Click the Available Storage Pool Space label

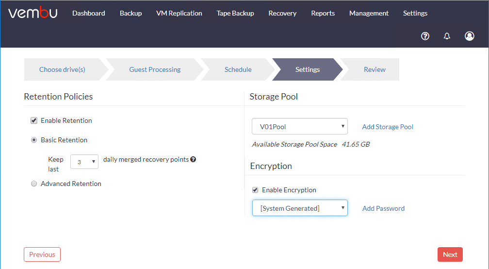[x=294, y=144]
